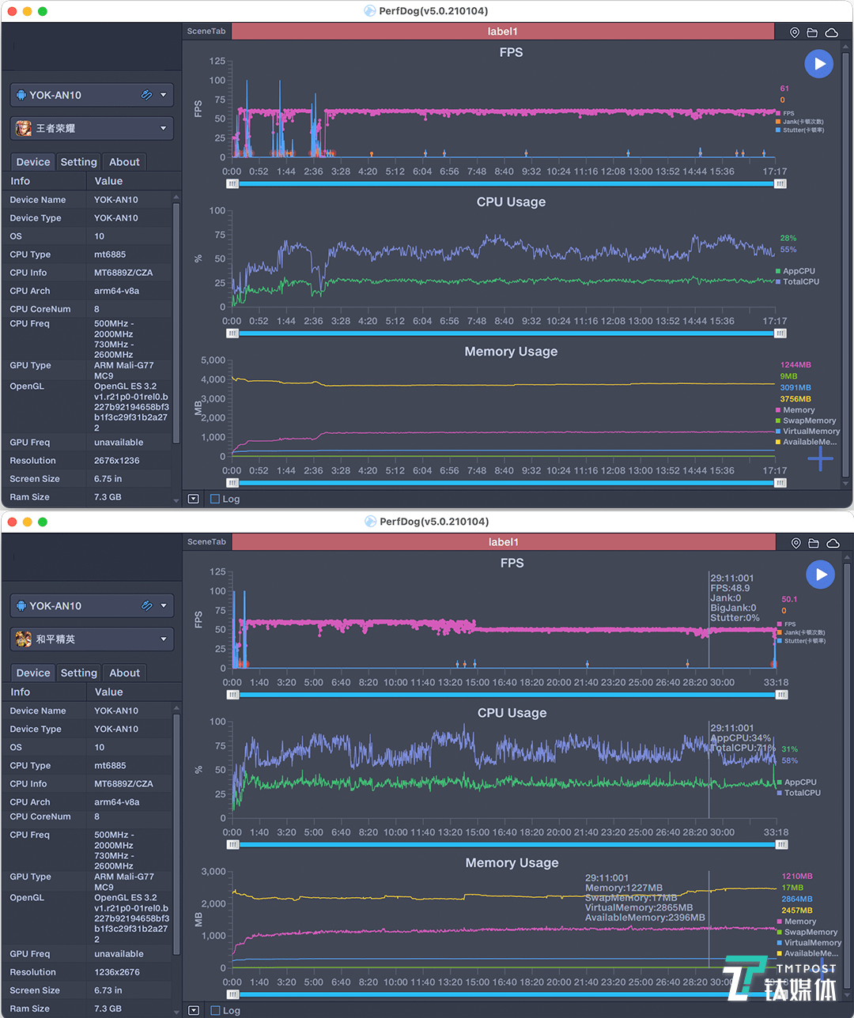Screen dimensions: 854x1018
Task: Click the blue plus icon in top window
Action: point(821,458)
